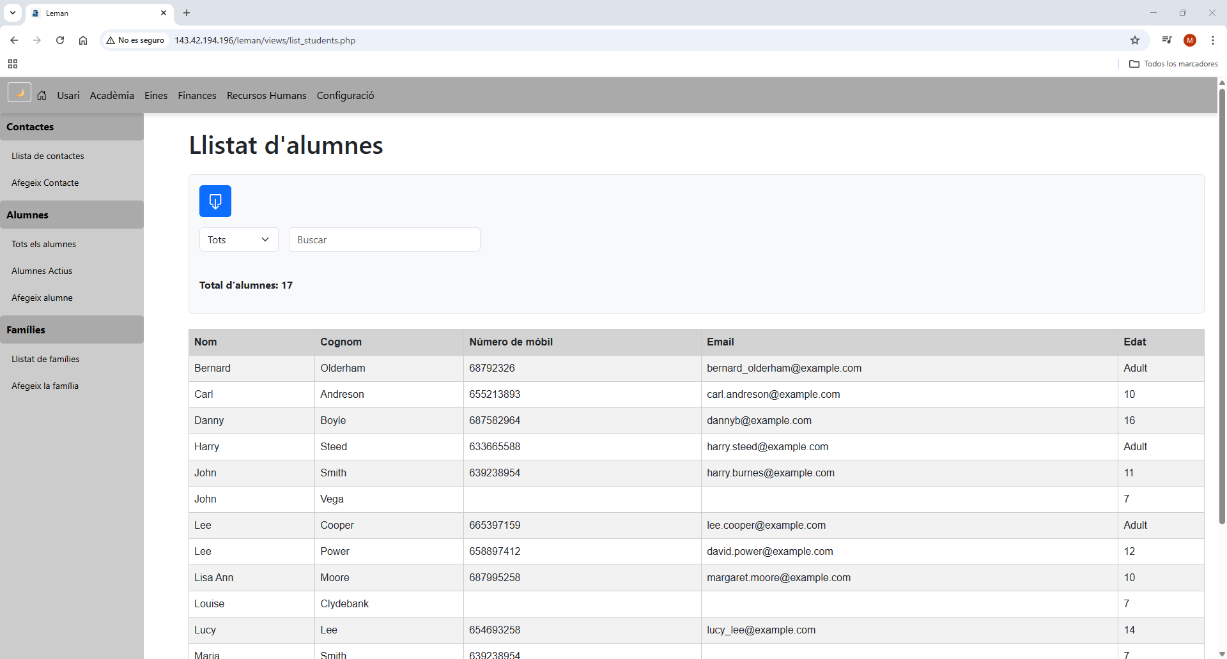Open the media control icon in toolbar
Image resolution: width=1227 pixels, height=659 pixels.
pyautogui.click(x=1167, y=40)
